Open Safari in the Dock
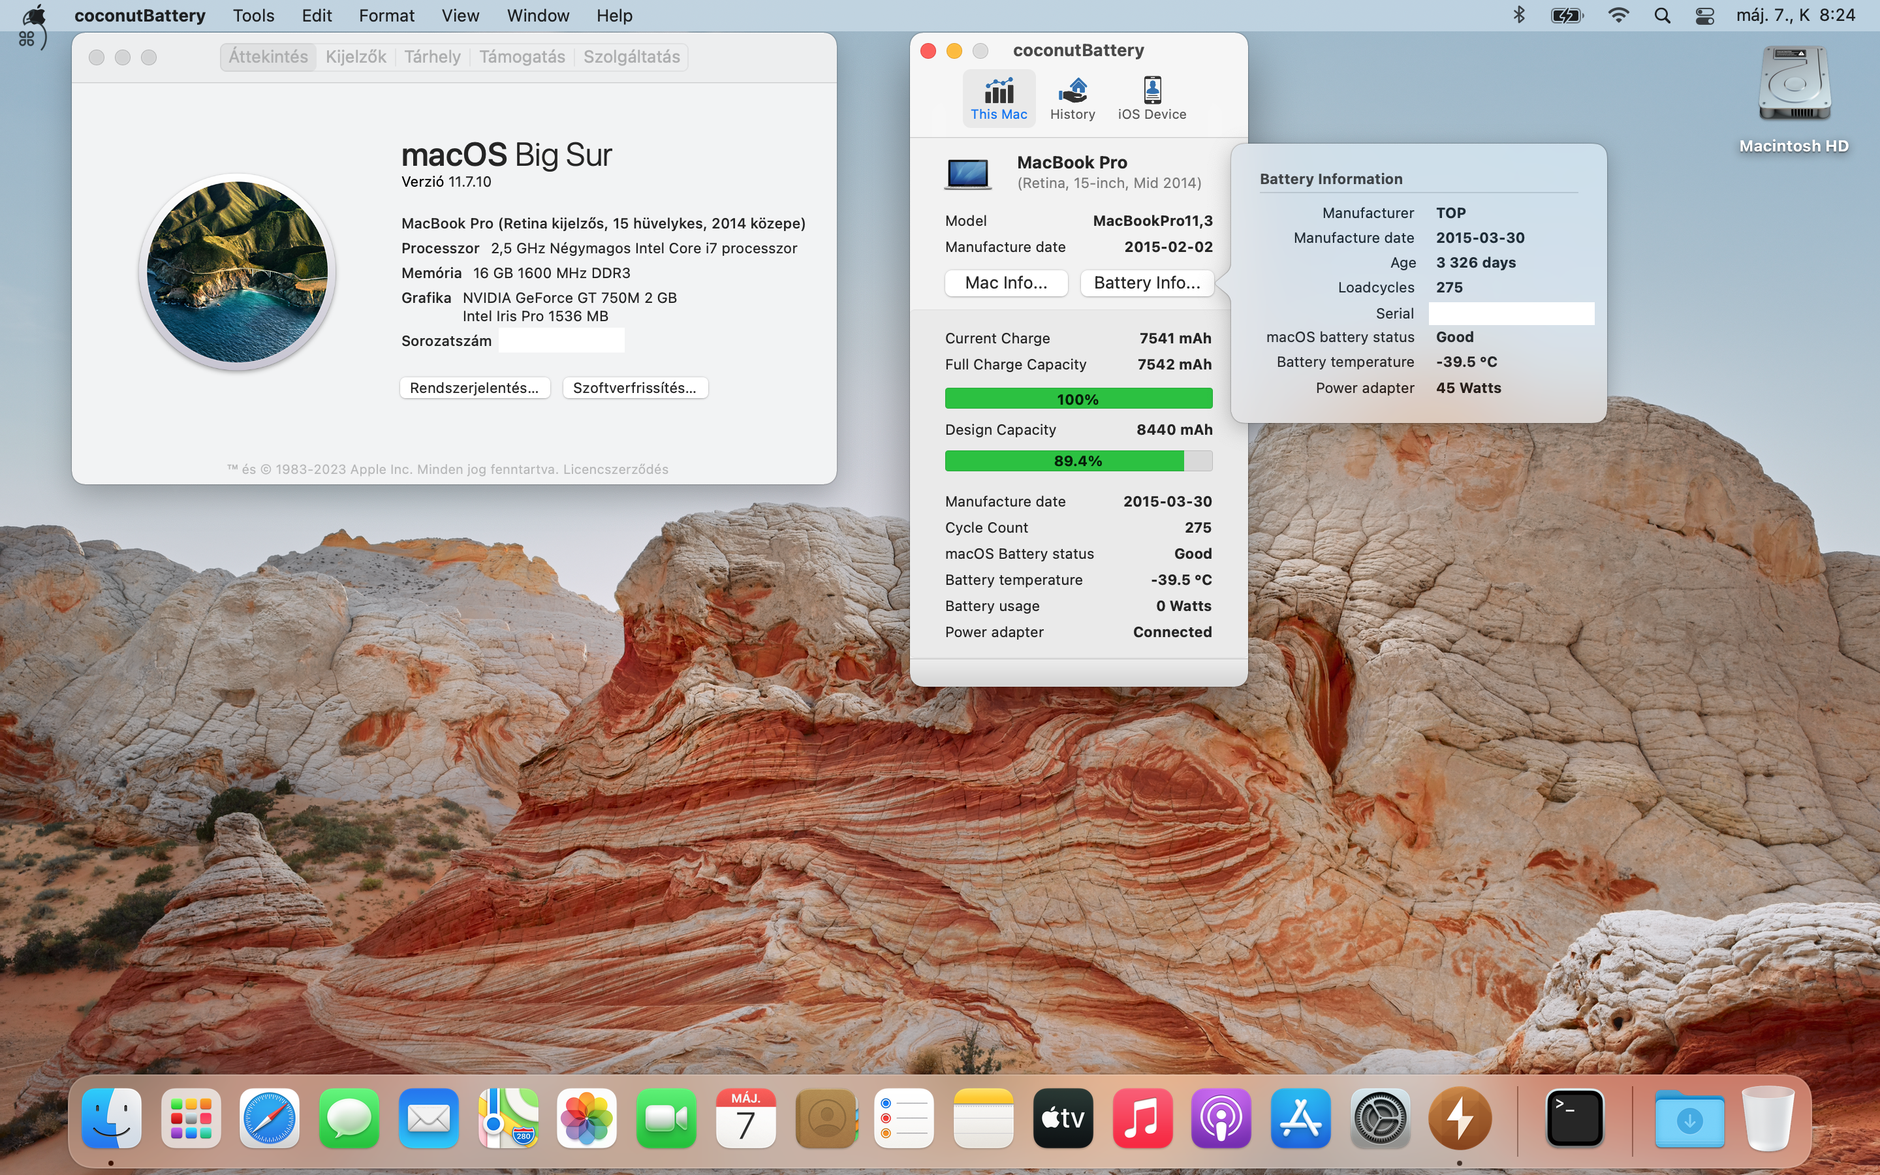This screenshot has height=1175, width=1880. tap(270, 1118)
